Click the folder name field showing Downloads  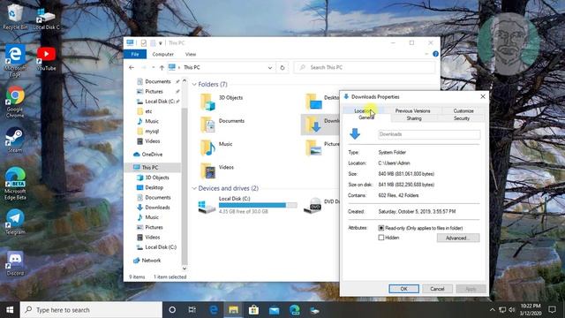[429, 134]
